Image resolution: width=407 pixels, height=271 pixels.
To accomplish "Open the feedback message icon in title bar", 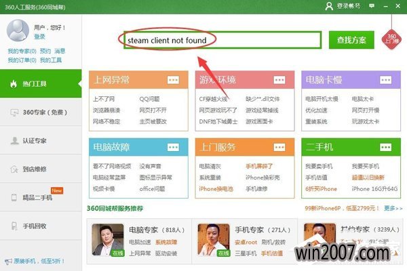I will 372,5.
